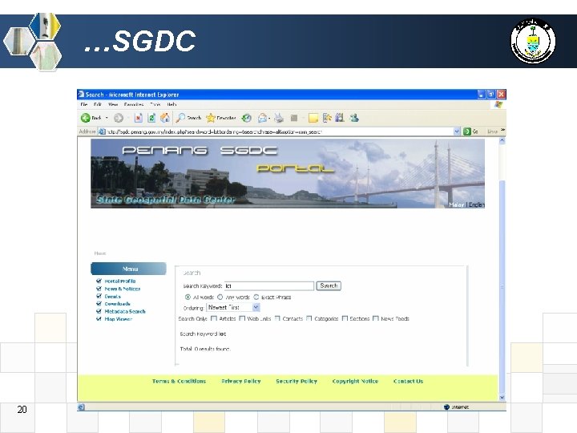Click the Messenger buddies icon
The width and height of the screenshot is (577, 433).
click(354, 118)
